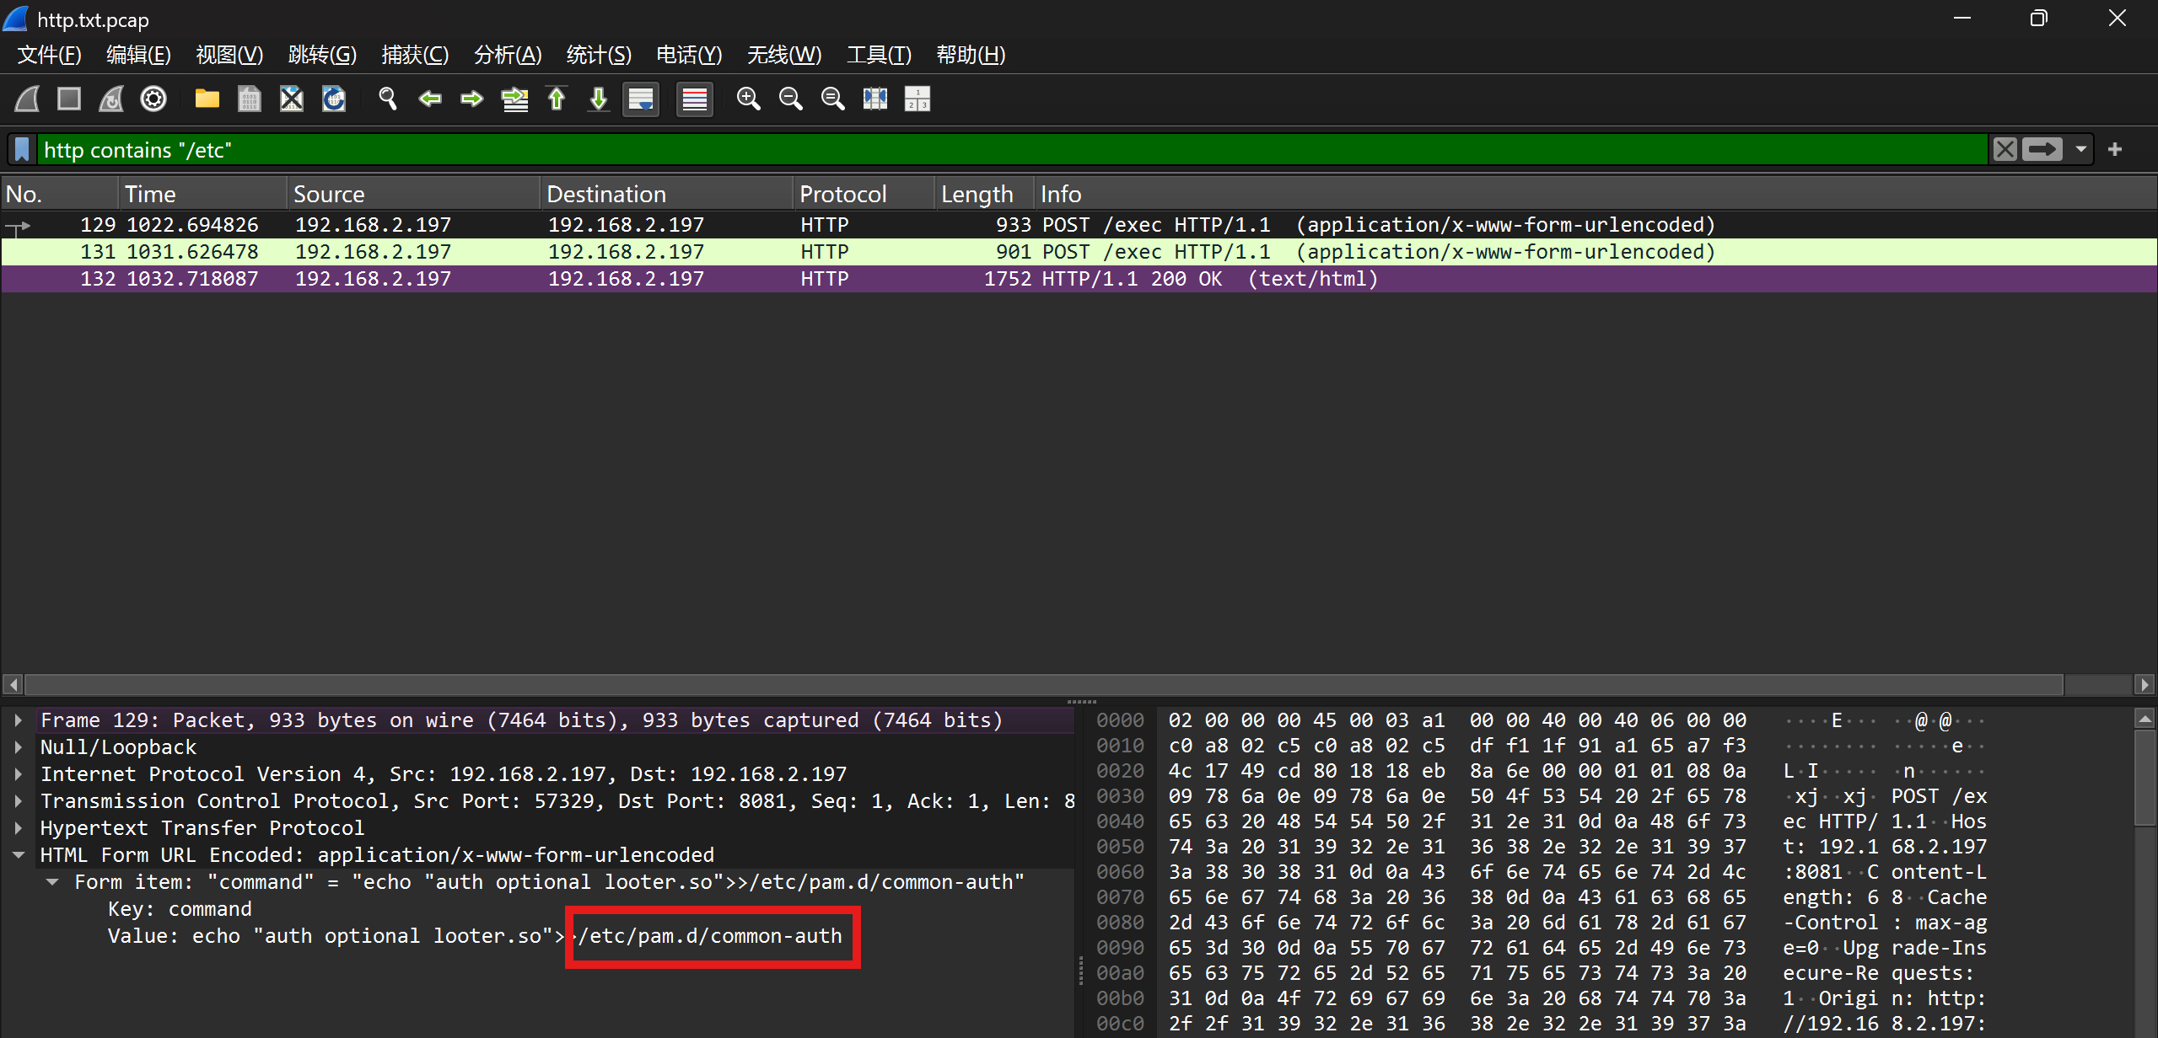2158x1038 pixels.
Task: Expand the Null/Loopback node
Action: (x=18, y=747)
